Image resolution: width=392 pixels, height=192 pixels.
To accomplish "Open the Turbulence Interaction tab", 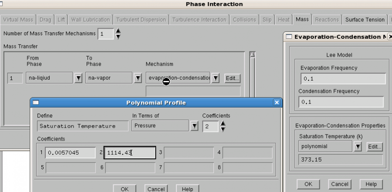I will tap(199, 20).
